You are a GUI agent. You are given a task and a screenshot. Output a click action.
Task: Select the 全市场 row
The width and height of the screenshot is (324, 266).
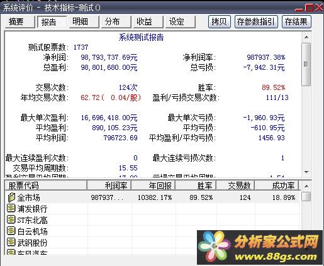[153, 197]
